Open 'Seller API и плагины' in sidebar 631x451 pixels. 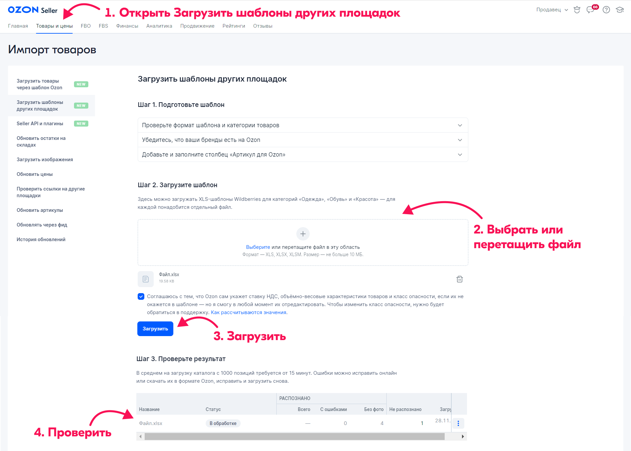point(52,124)
